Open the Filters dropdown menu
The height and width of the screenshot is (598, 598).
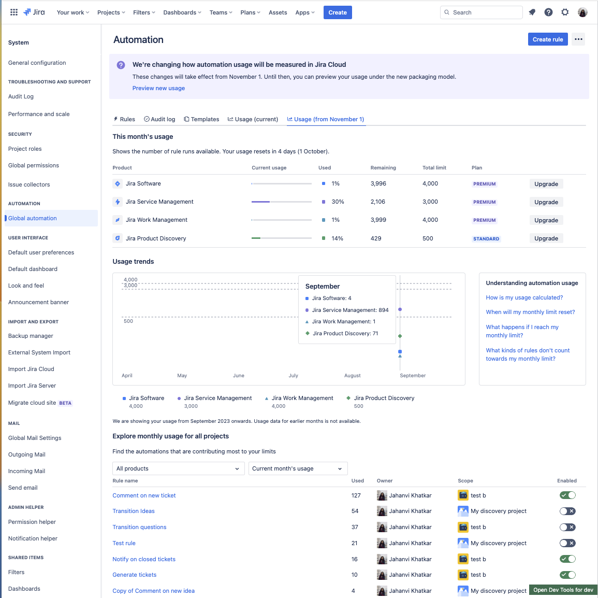click(x=144, y=12)
